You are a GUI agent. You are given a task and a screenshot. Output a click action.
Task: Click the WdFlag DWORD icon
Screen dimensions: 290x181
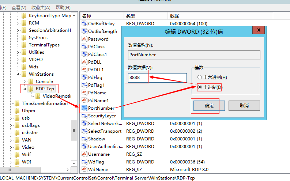tap(84, 162)
